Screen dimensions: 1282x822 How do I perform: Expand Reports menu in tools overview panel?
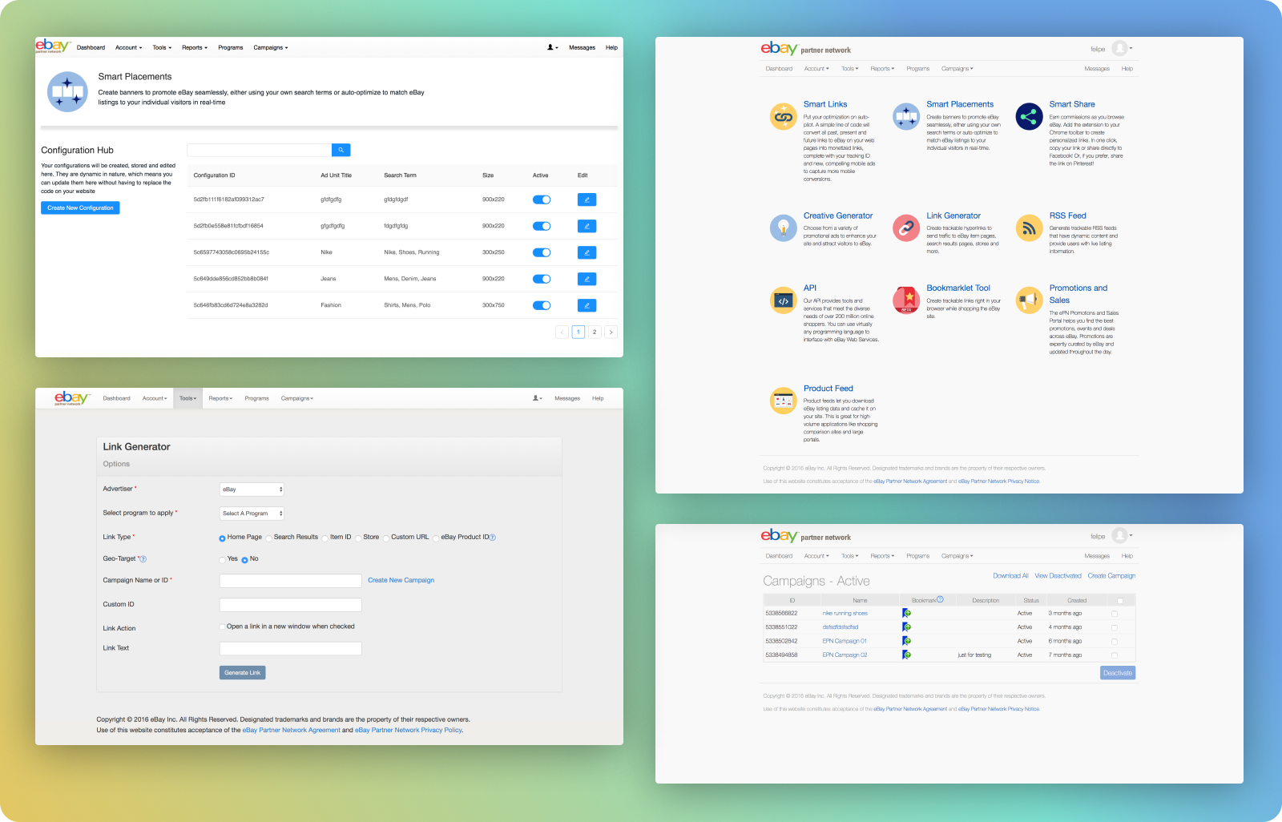tap(882, 69)
